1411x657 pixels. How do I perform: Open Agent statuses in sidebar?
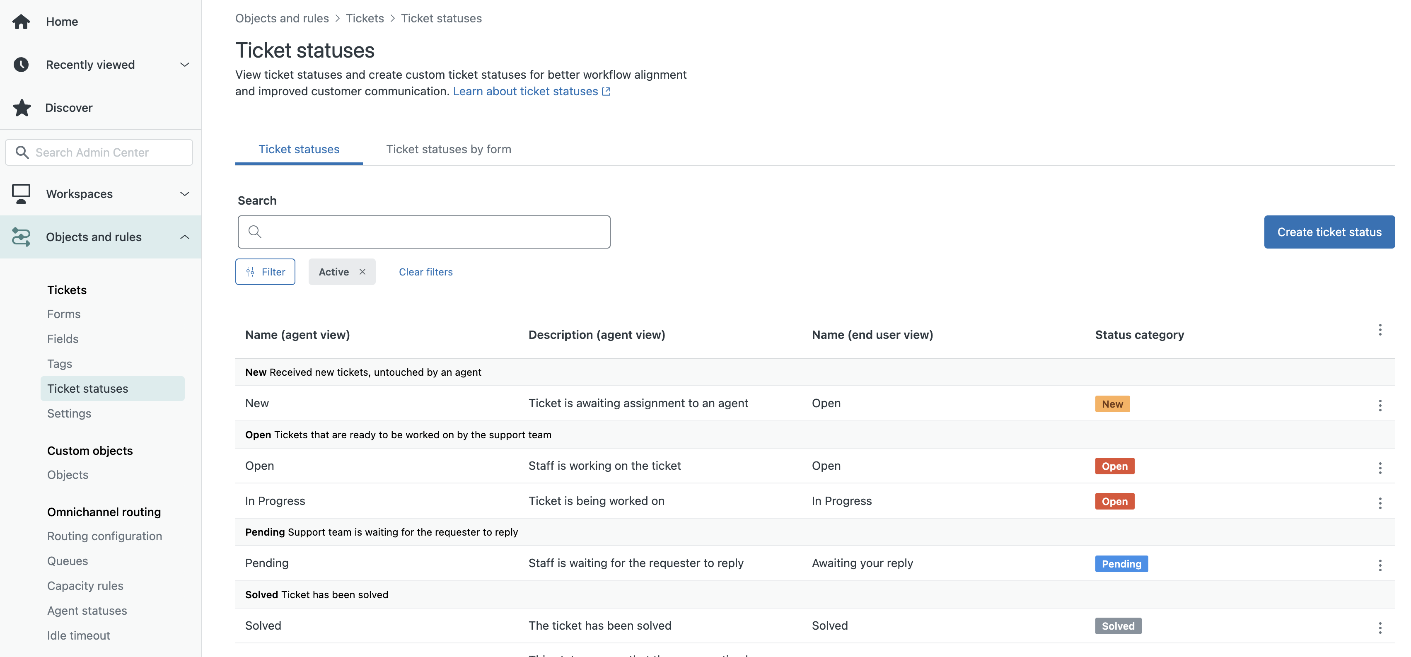click(87, 611)
